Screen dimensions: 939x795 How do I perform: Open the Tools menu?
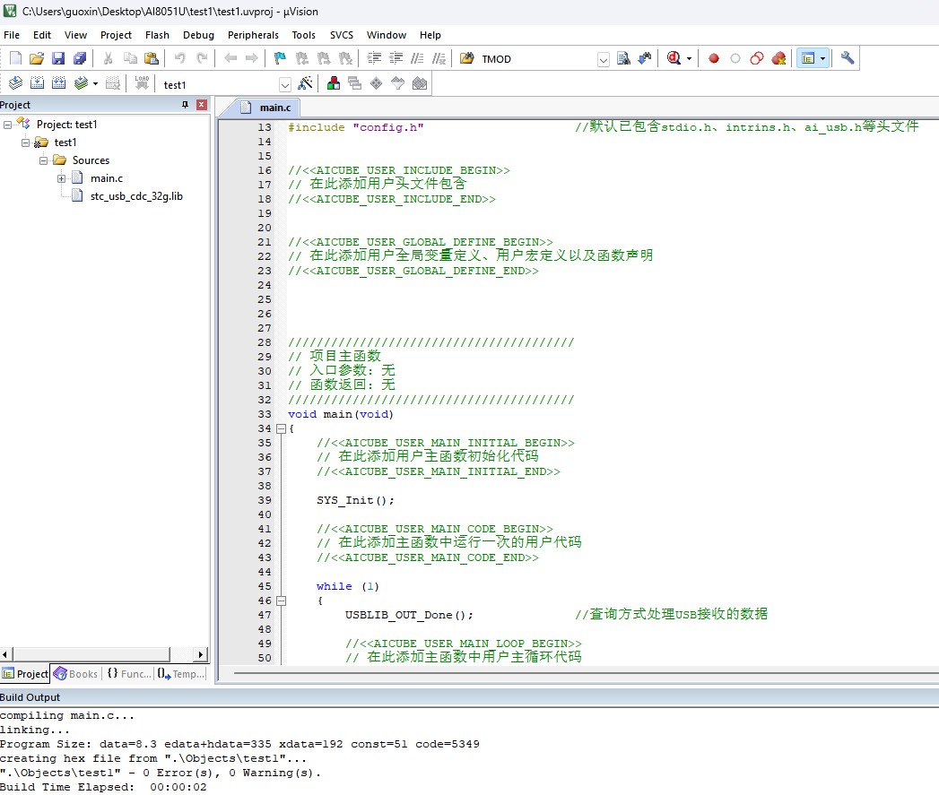click(x=304, y=35)
